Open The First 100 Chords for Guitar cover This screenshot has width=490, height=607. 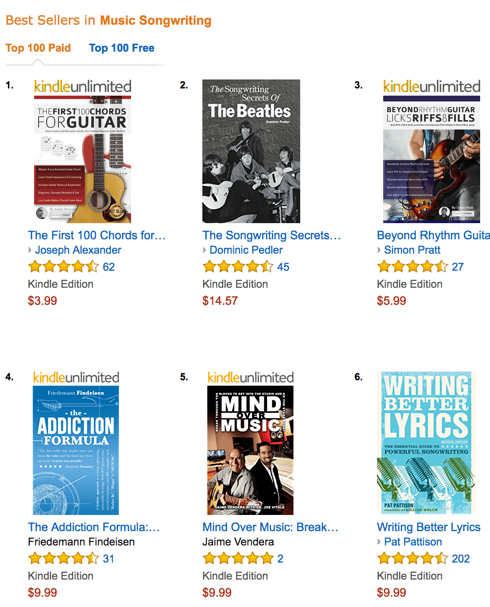[83, 159]
